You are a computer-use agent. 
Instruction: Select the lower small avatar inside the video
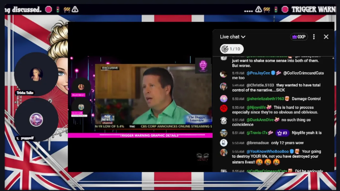coord(81,107)
